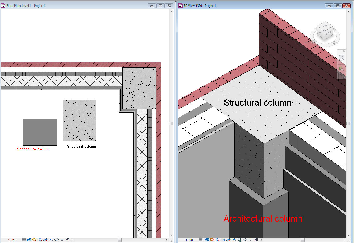Click the Zoom tool on the 3D navigation bar
354x243 pixels.
(341, 68)
